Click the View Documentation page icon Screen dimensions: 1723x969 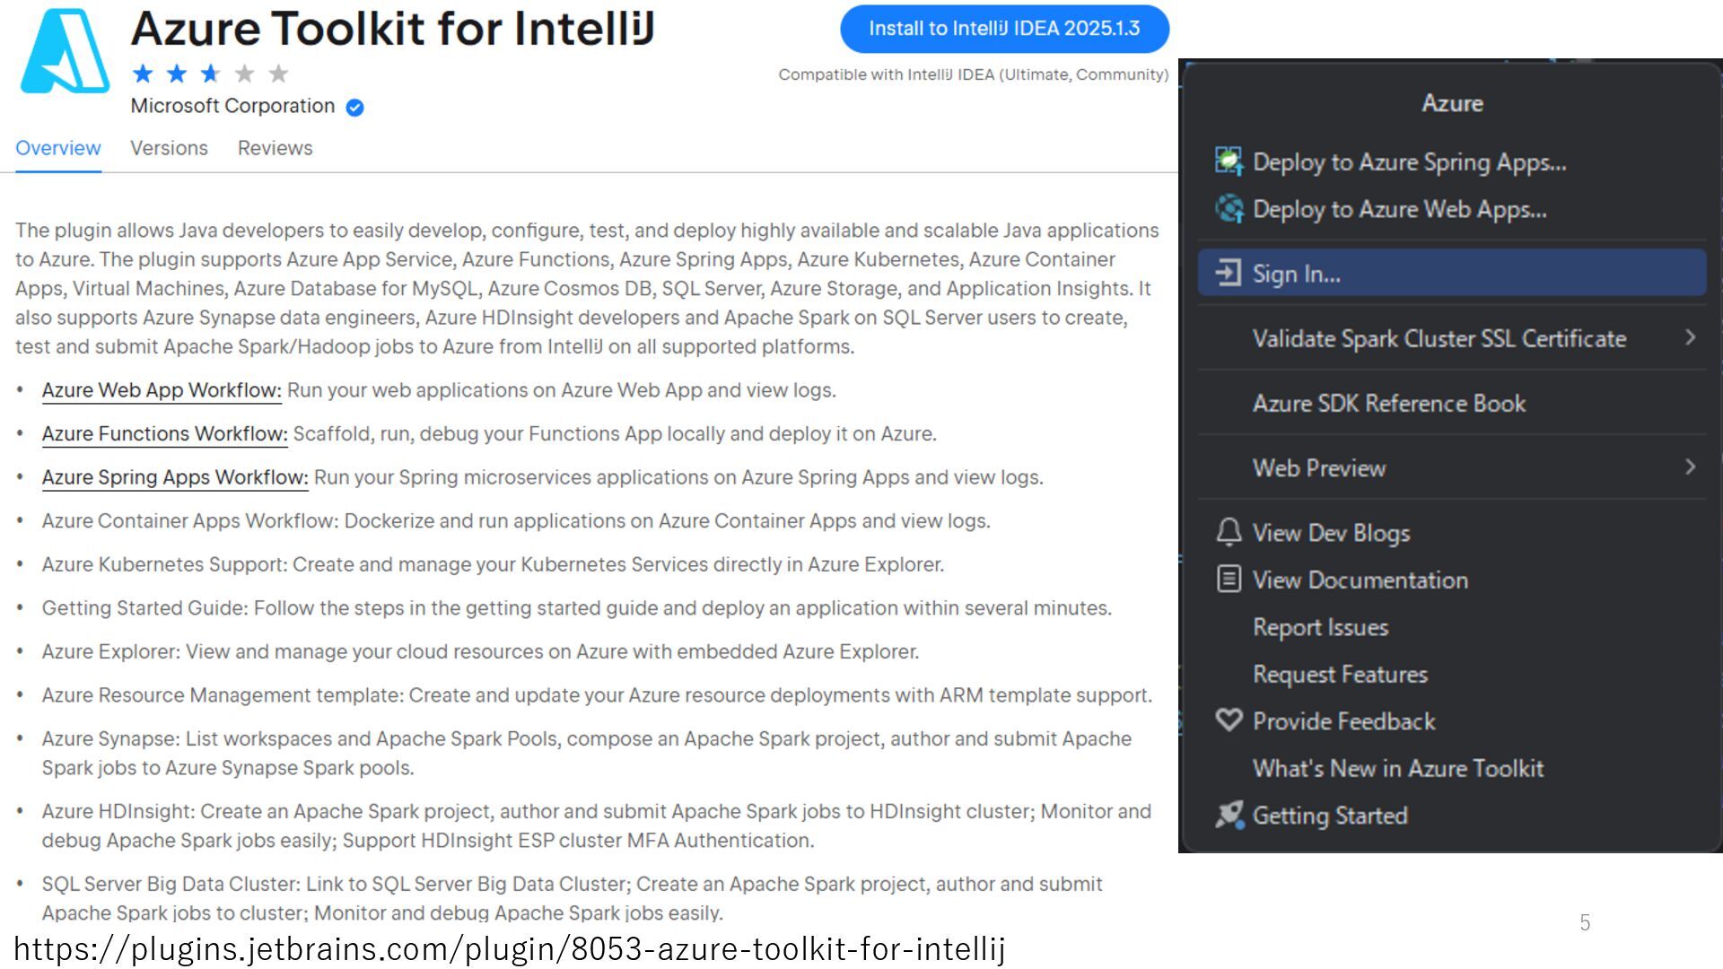[1229, 579]
